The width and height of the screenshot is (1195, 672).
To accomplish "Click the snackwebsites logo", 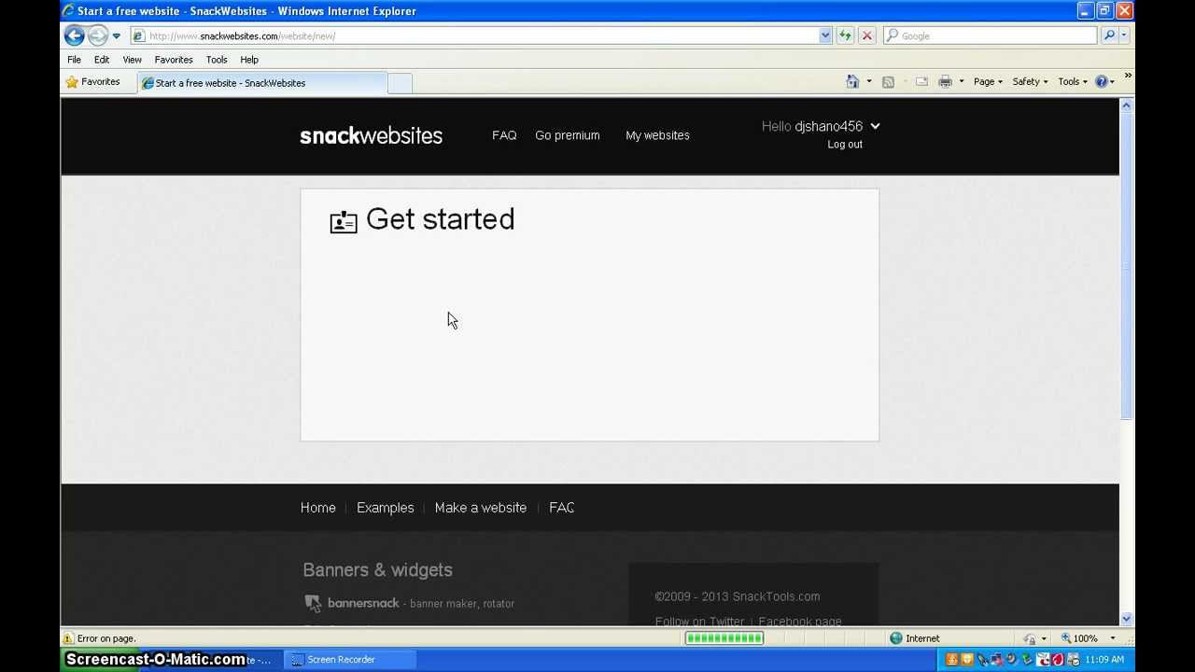I will tap(371, 135).
